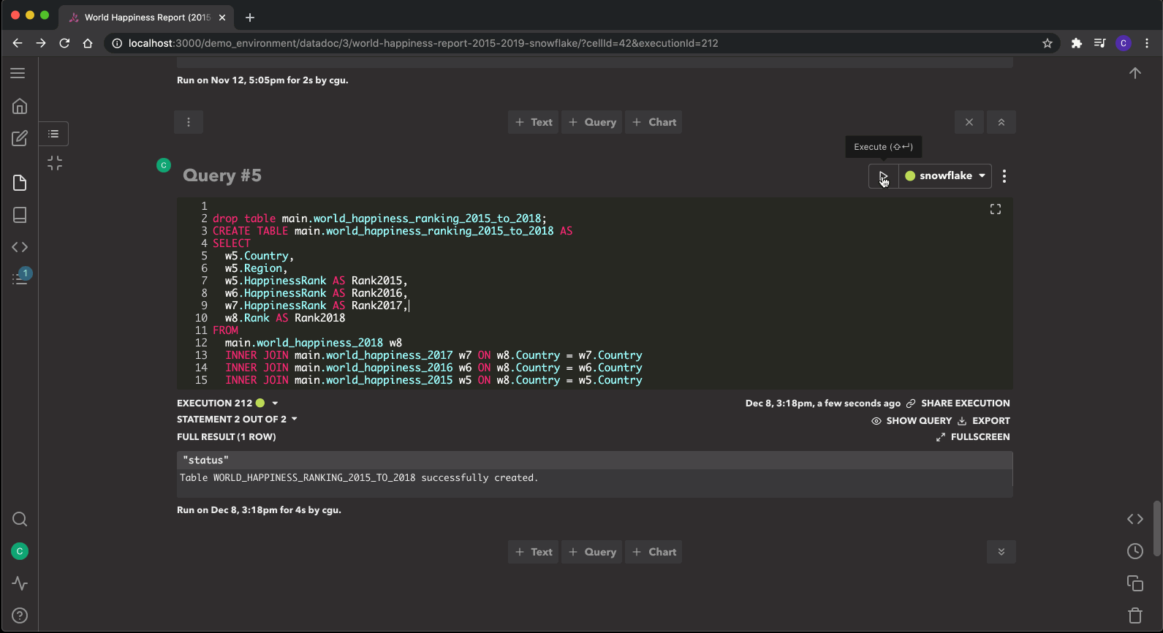Run Query #5 with the Execute button
This screenshot has width=1163, height=633.
coord(883,176)
